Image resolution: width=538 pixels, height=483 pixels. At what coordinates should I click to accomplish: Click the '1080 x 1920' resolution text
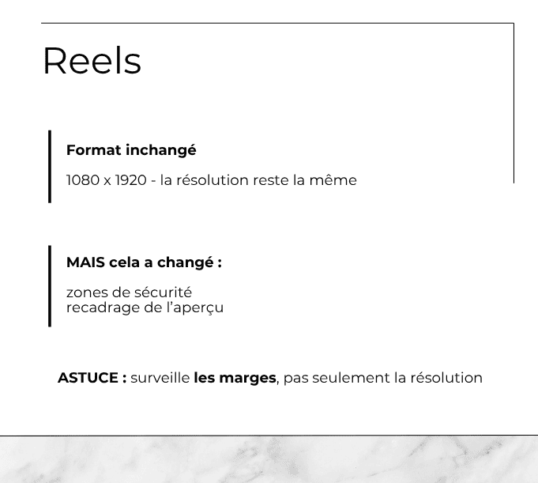point(106,180)
